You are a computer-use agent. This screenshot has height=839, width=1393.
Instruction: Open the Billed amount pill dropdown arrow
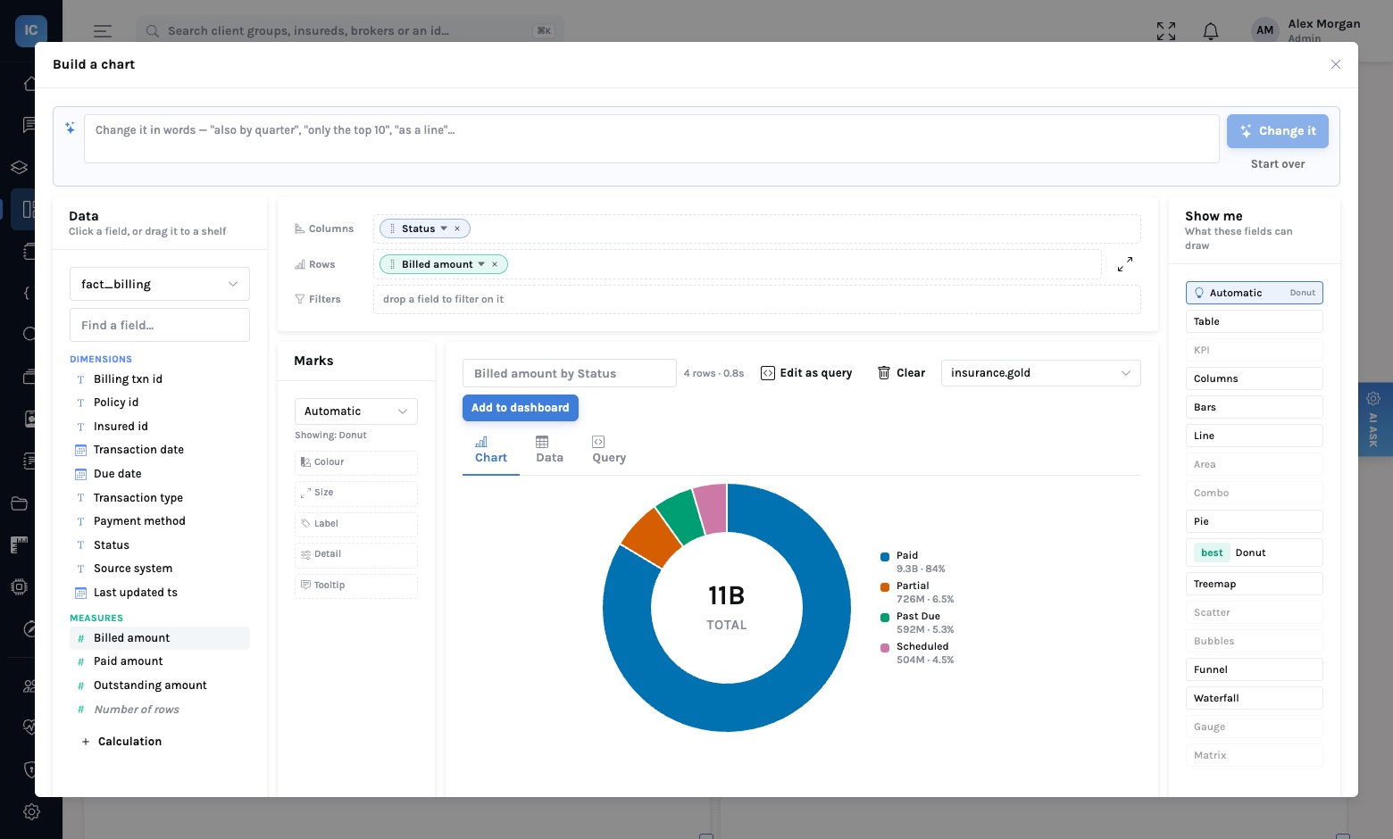pos(481,264)
